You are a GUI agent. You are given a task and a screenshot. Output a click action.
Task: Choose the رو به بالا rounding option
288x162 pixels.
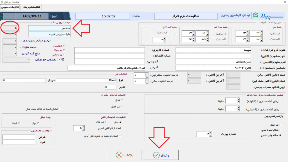point(64,50)
